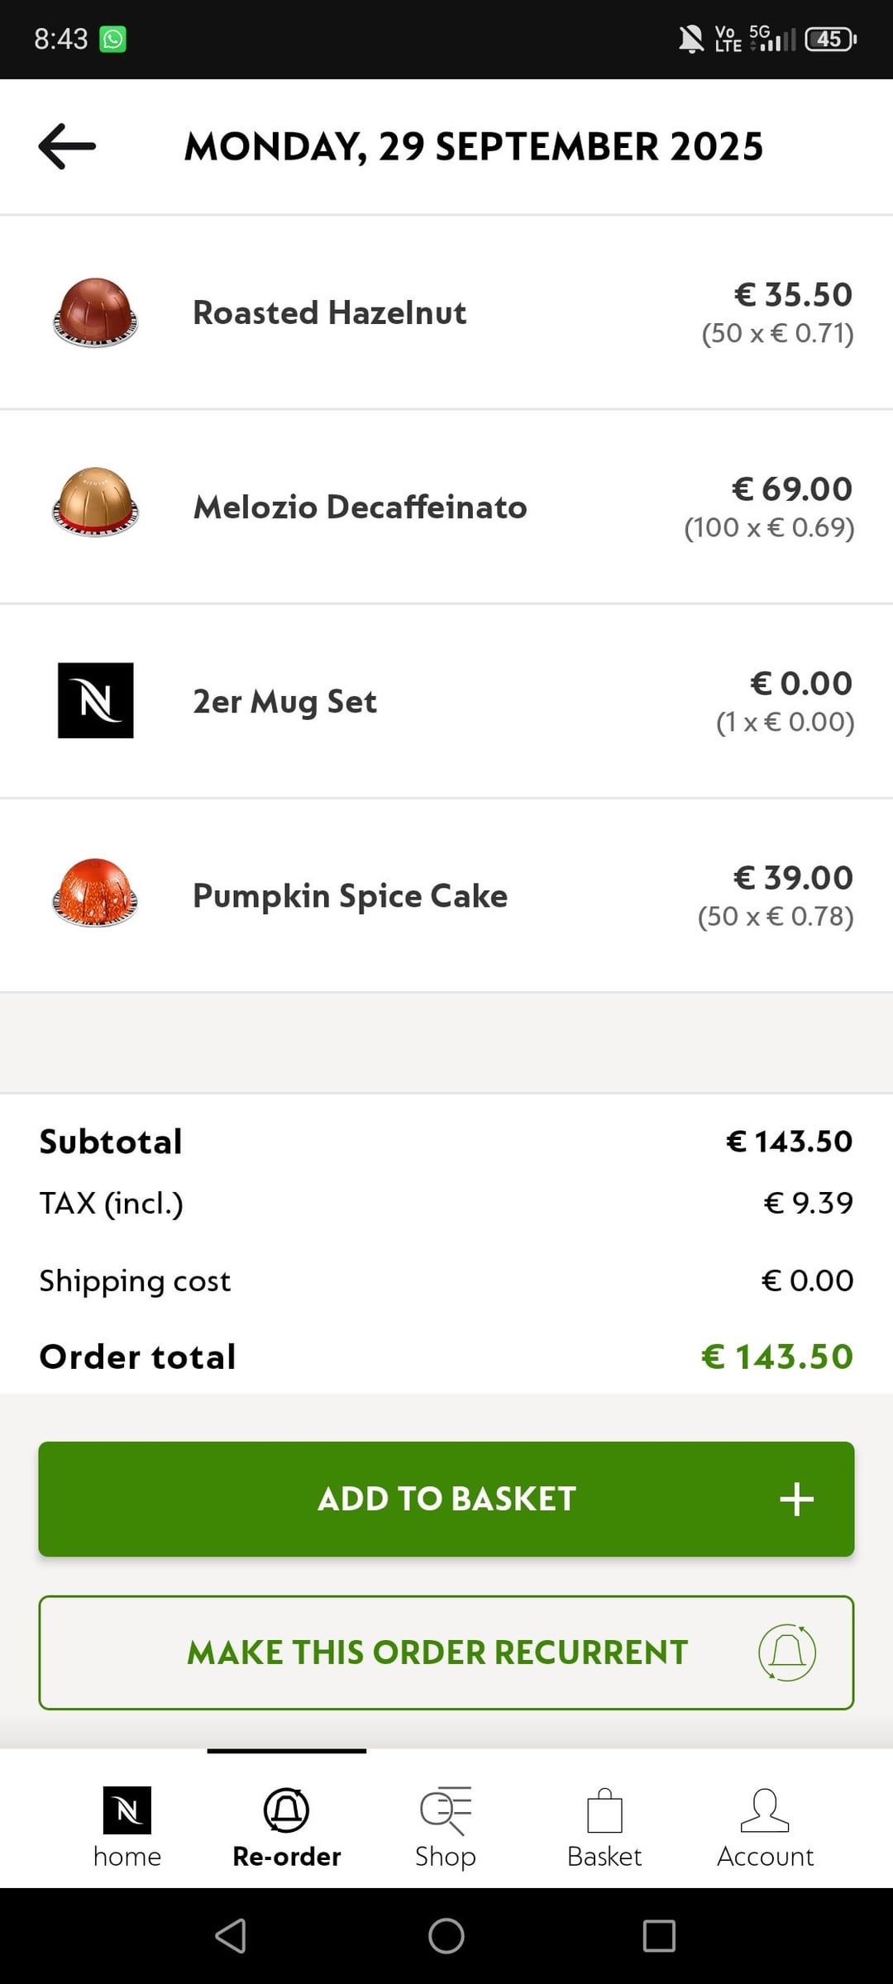The width and height of the screenshot is (893, 1984).
Task: Tap the plus icon on Add to Basket
Action: pos(796,1499)
